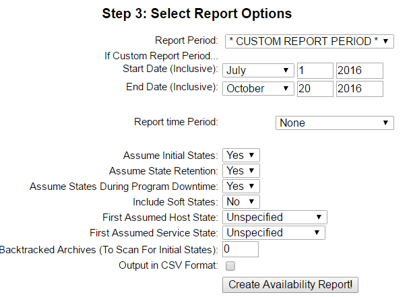Click the End Date year field
The width and height of the screenshot is (413, 297).
click(x=358, y=88)
